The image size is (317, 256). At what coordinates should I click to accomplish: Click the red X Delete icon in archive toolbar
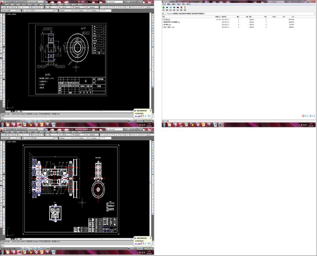click(x=181, y=7)
